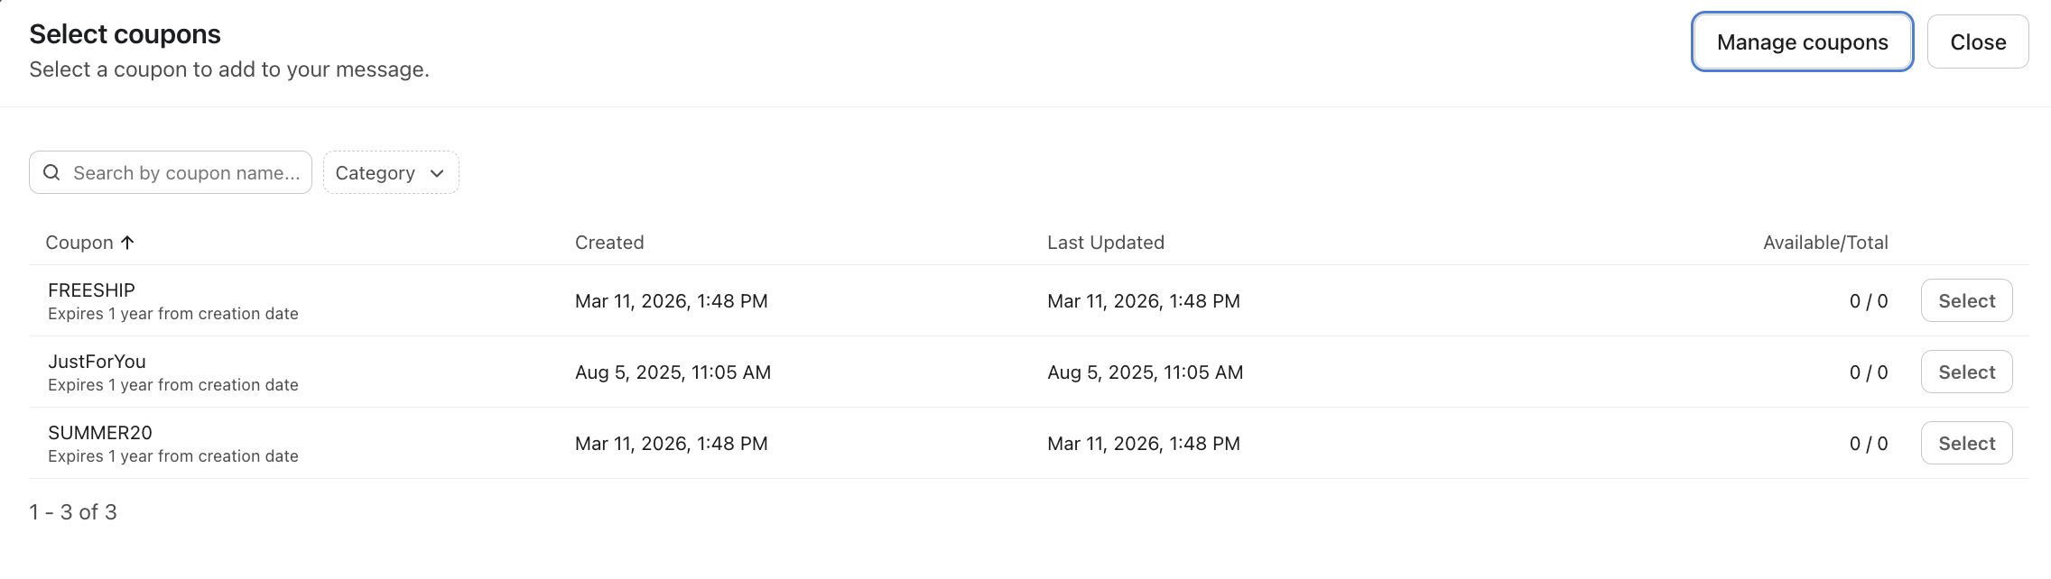Focus the Search by coupon name field

(x=186, y=173)
